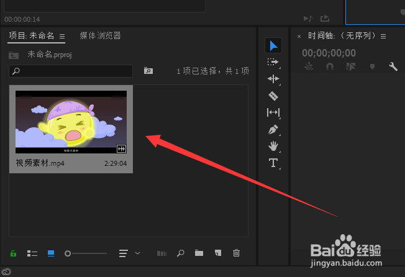Click the export frame icon in monitor
405x277 pixels.
325,19
